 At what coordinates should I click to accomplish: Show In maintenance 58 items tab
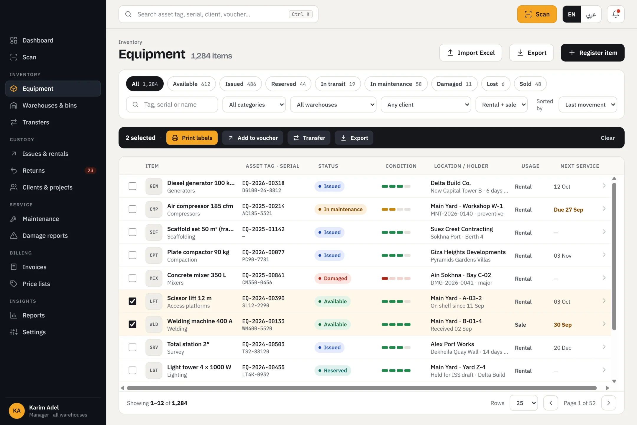(x=396, y=84)
